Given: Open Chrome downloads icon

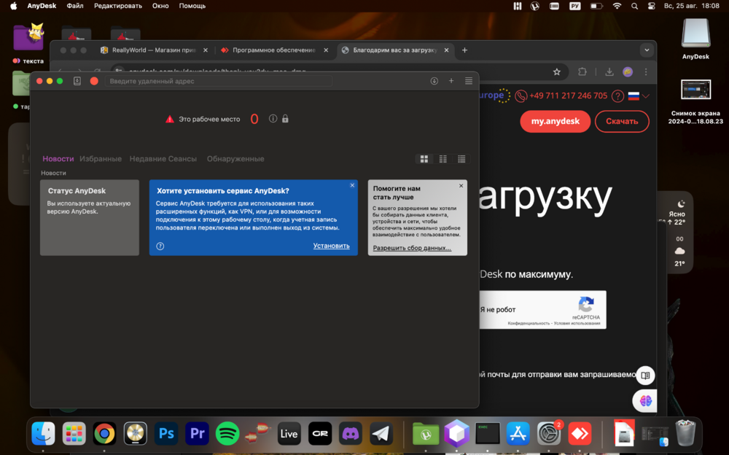Looking at the screenshot, I should [609, 71].
